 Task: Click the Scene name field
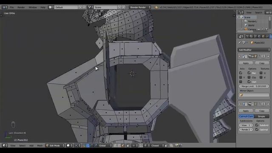point(105,7)
